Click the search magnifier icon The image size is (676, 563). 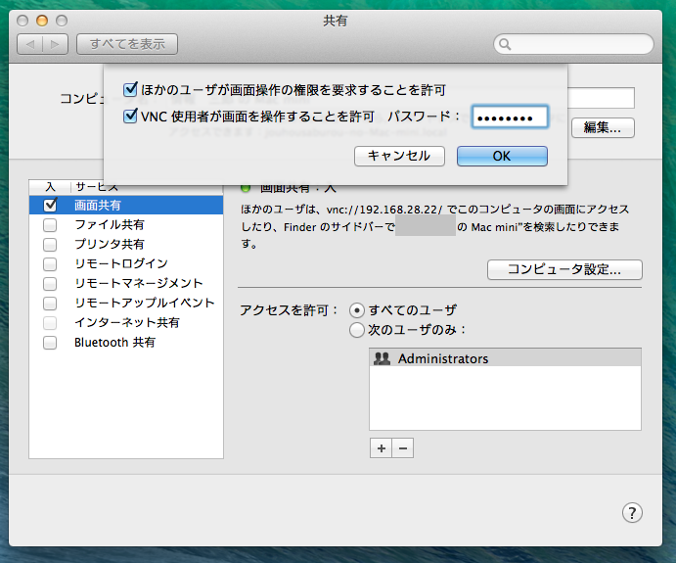505,44
